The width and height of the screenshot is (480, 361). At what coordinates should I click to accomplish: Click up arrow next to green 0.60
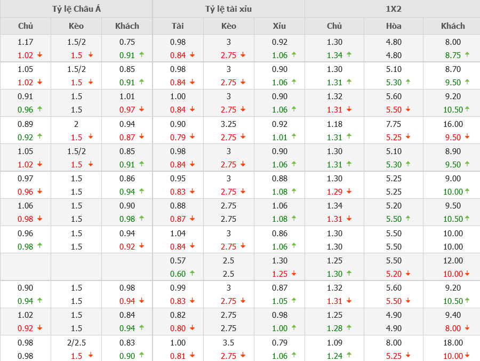pos(192,273)
